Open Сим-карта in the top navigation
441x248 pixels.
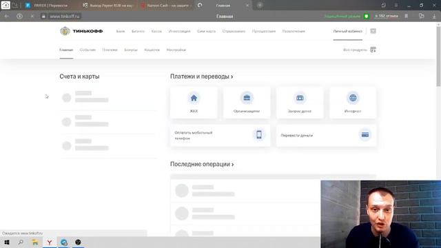[207, 31]
